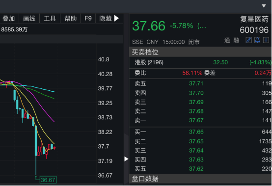
Task: Select the 卖四 row at 37.70
Action: point(200,93)
